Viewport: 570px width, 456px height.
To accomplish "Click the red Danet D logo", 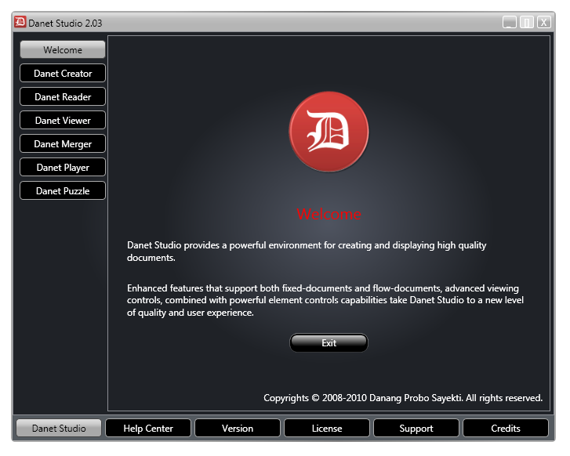I will 329,132.
